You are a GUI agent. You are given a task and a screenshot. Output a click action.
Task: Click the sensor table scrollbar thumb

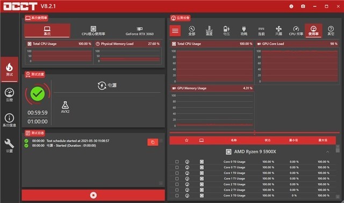[x=338, y=150]
